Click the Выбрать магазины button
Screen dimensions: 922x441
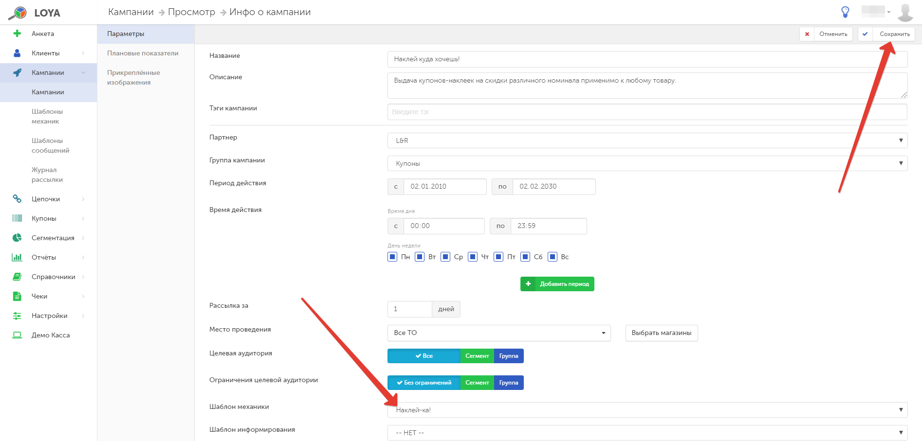662,333
